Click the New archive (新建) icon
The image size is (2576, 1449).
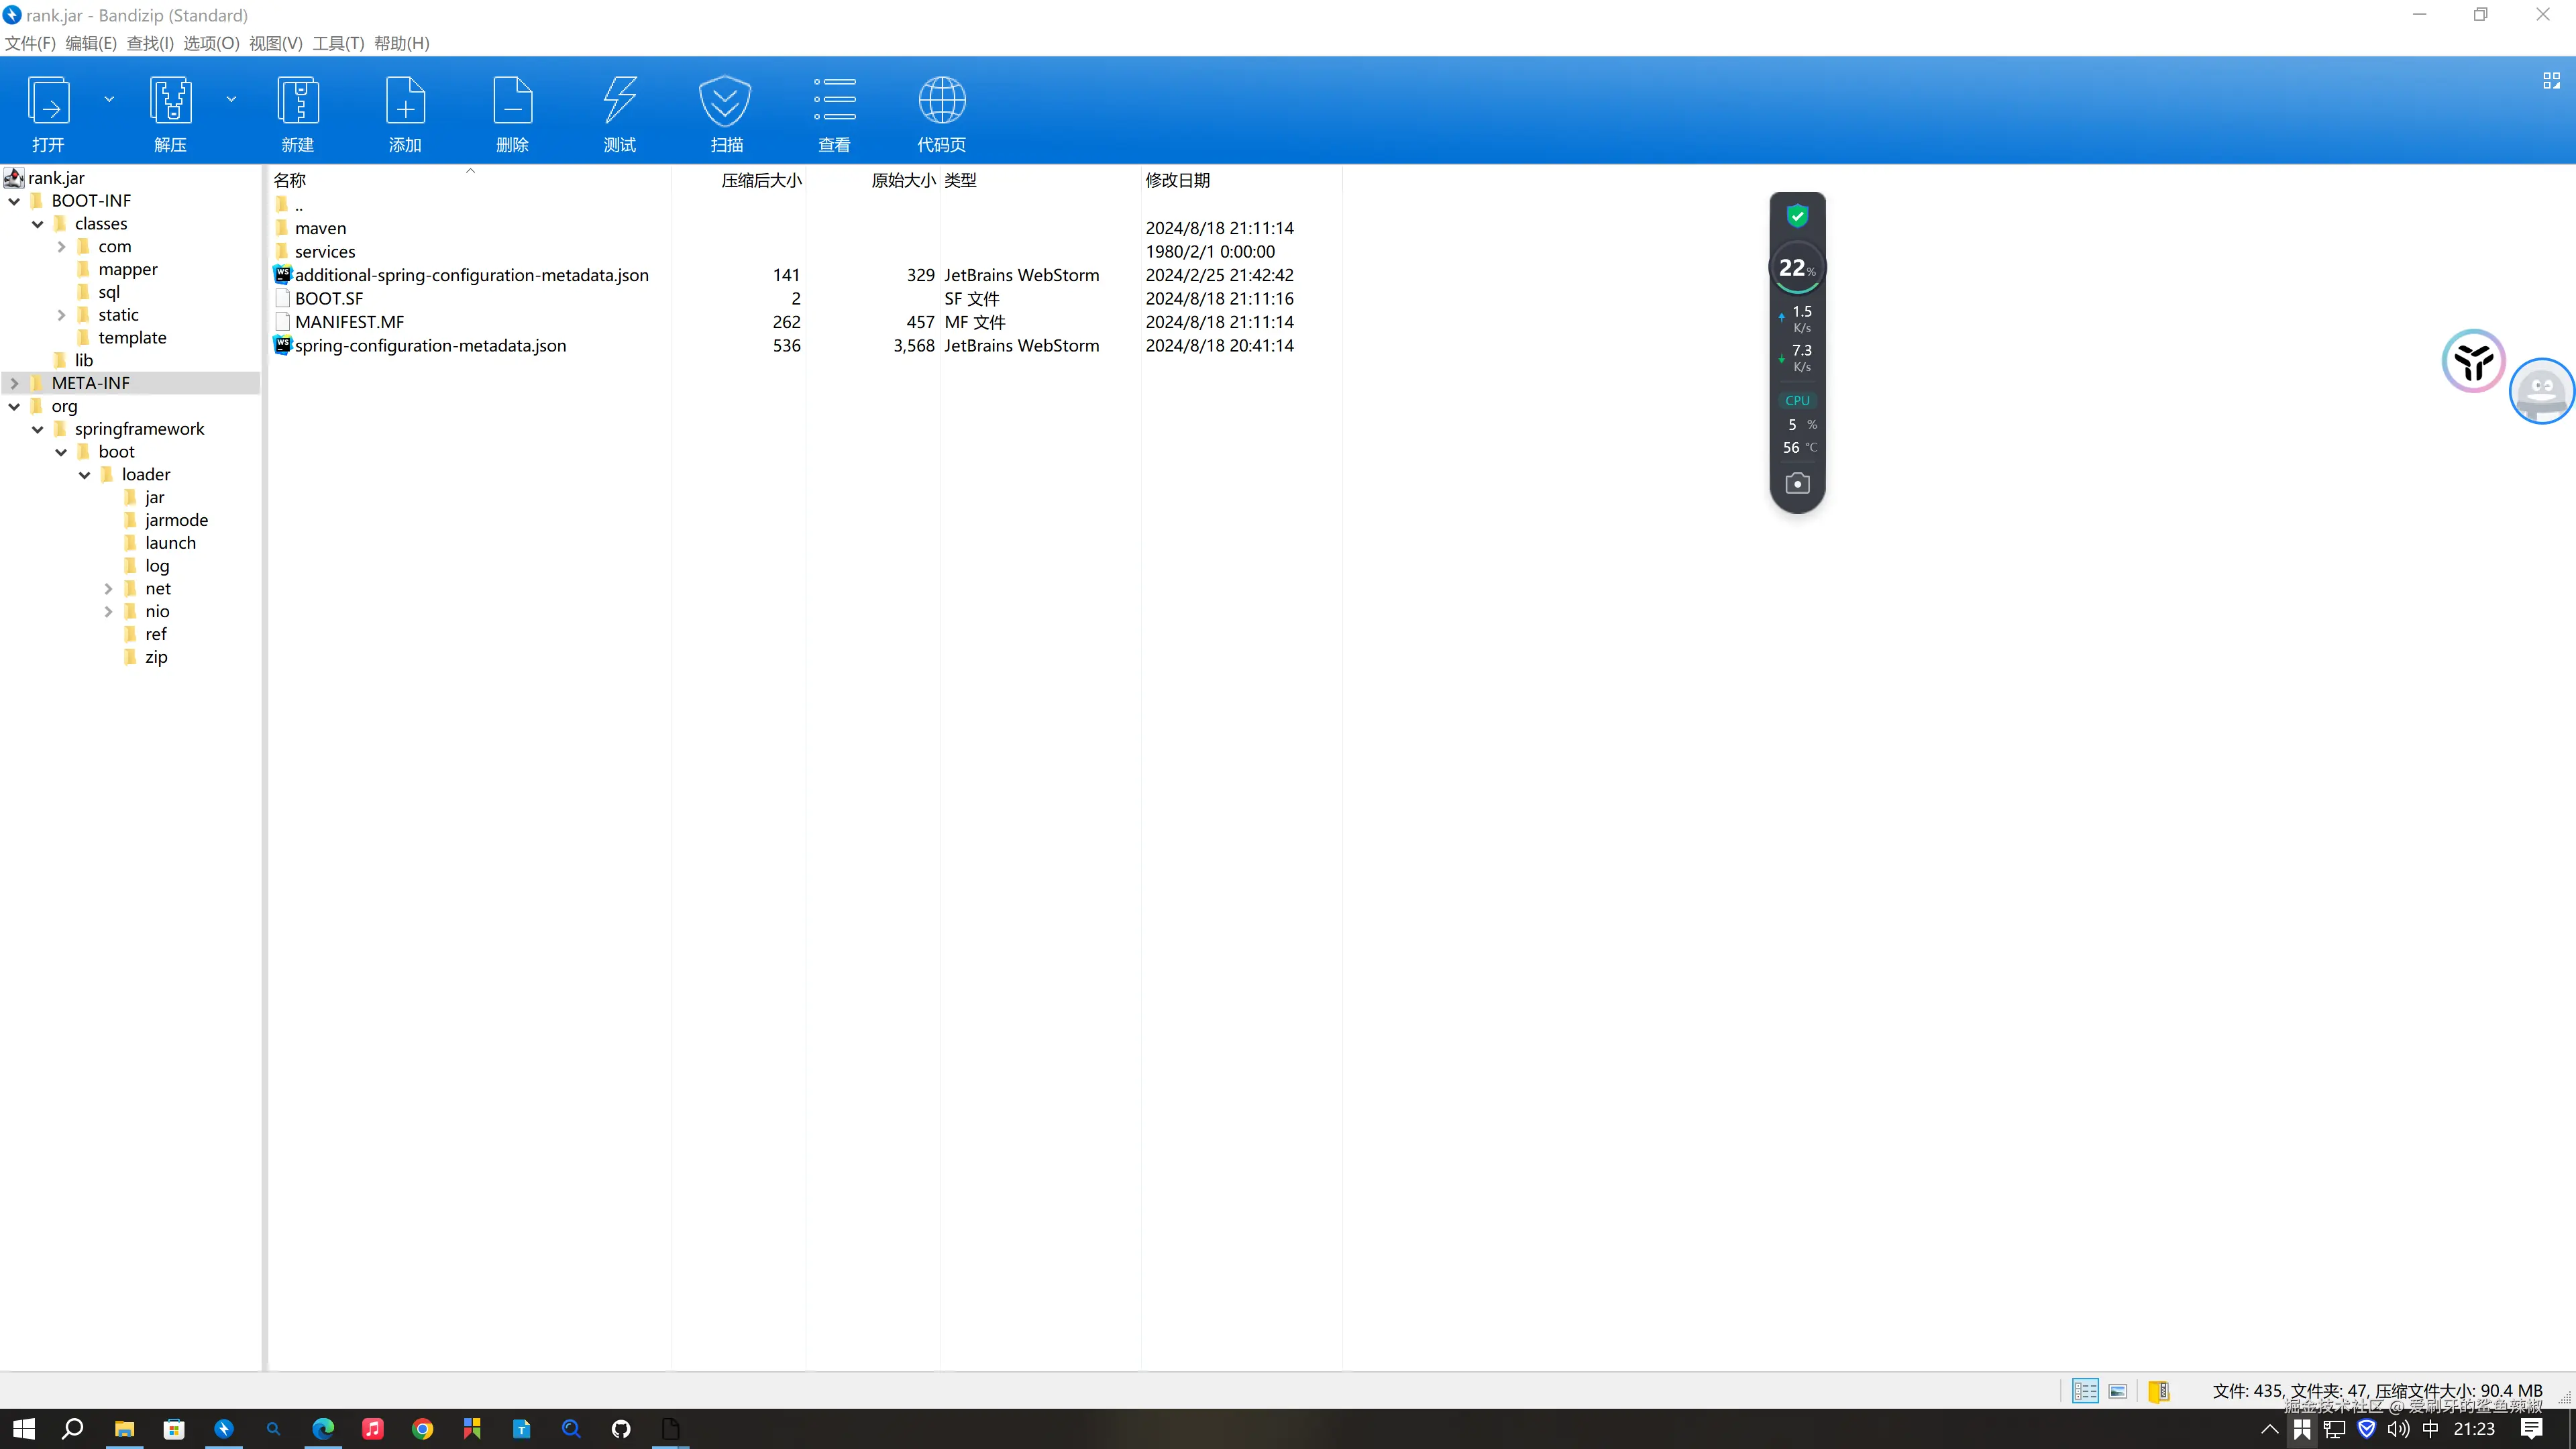297,101
